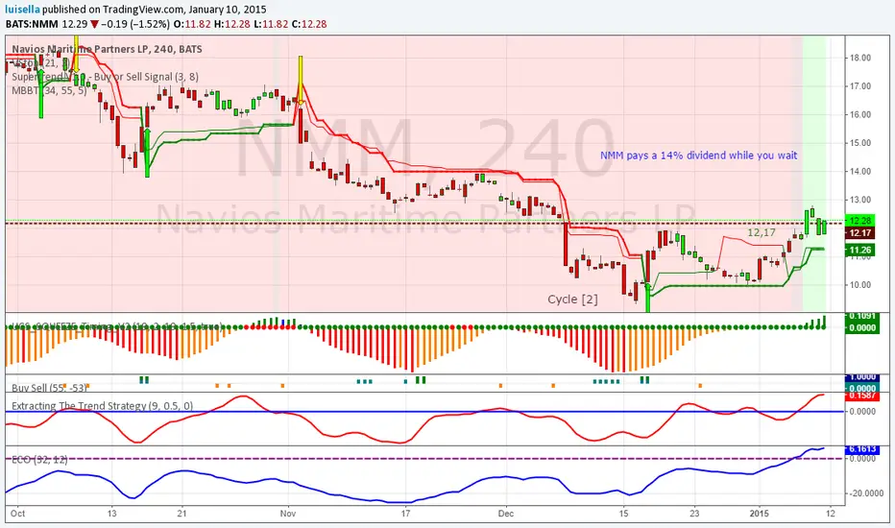
Task: Click Dec on the time axis
Action: [506, 514]
